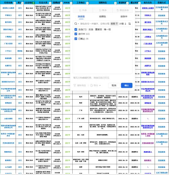Open filter dropdown on 工作地点 column header
The width and height of the screenshot is (169, 175).
(87, 3)
